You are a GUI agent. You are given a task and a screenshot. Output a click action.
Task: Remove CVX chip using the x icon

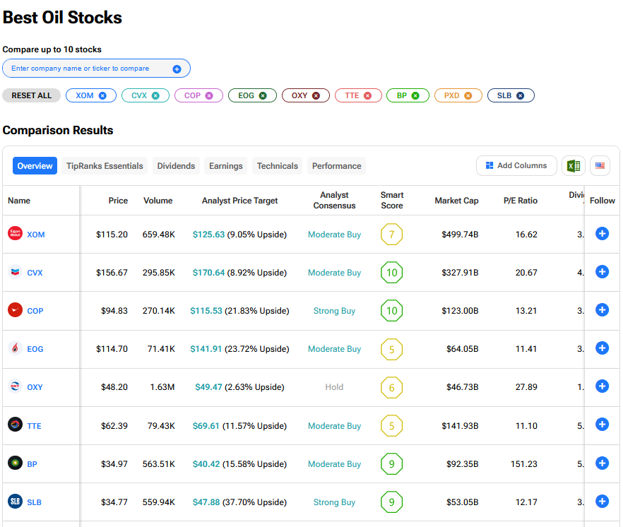[155, 96]
